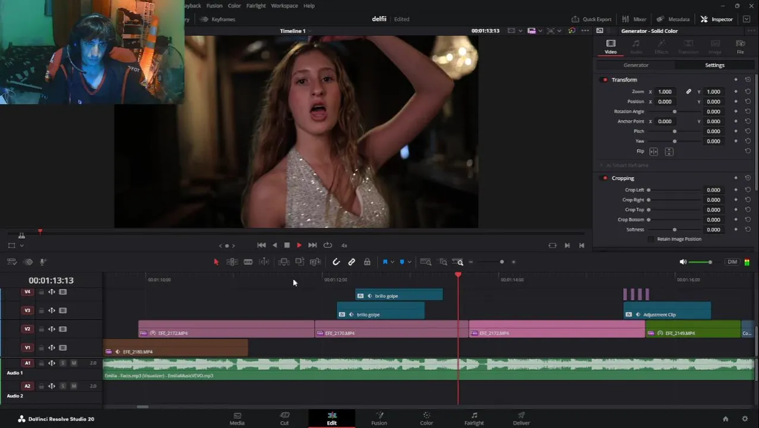Image resolution: width=759 pixels, height=428 pixels.
Task: Switch to the inspector File tab
Action: tap(740, 47)
